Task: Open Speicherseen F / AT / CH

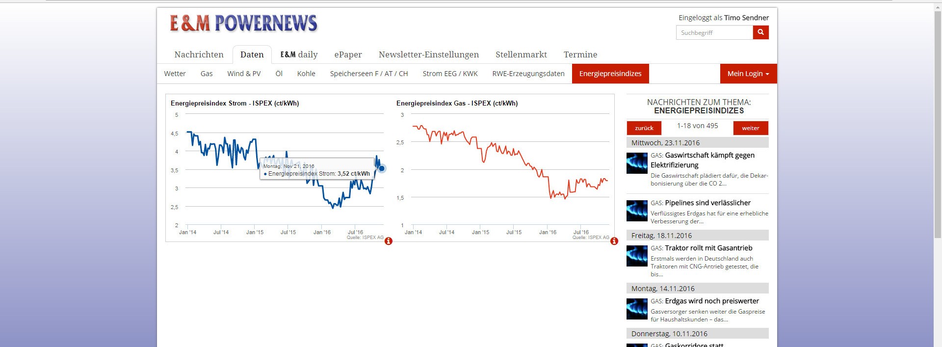Action: 369,74
